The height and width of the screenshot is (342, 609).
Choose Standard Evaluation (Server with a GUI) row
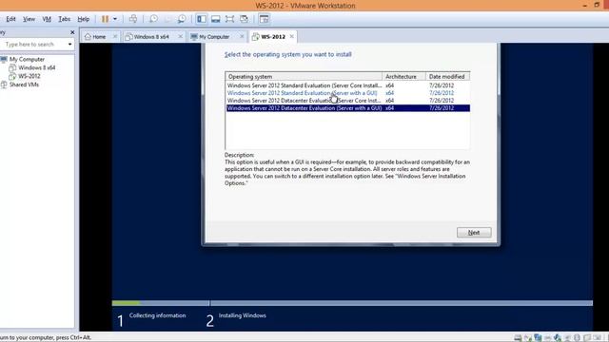[x=347, y=93]
